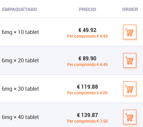
Task: Click the PRECIO column header
Action: [87, 9]
